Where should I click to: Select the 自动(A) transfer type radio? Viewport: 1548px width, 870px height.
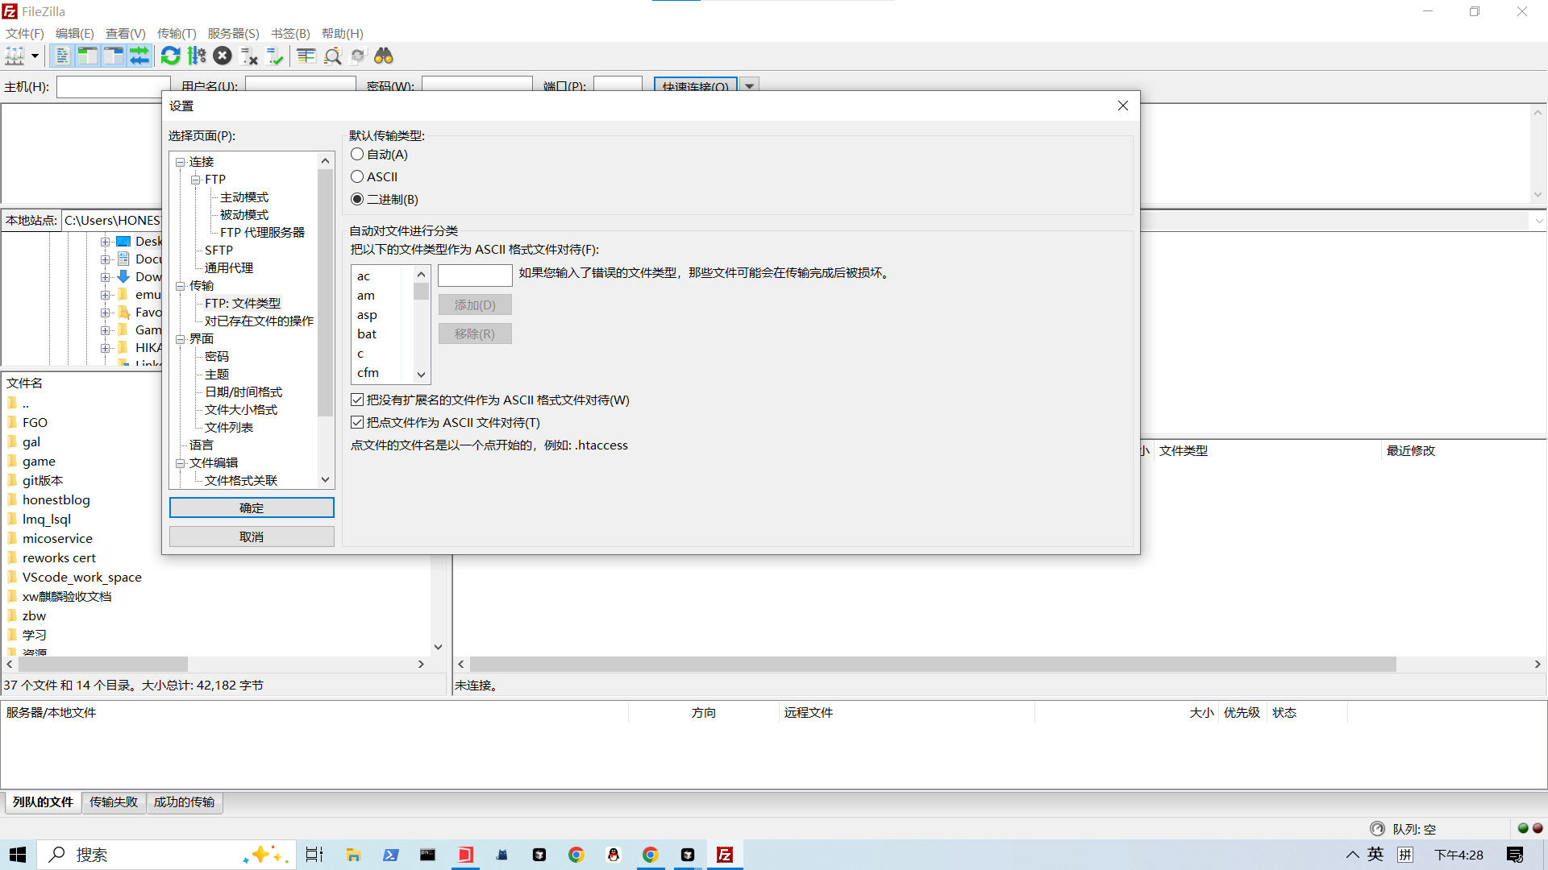[x=357, y=154]
